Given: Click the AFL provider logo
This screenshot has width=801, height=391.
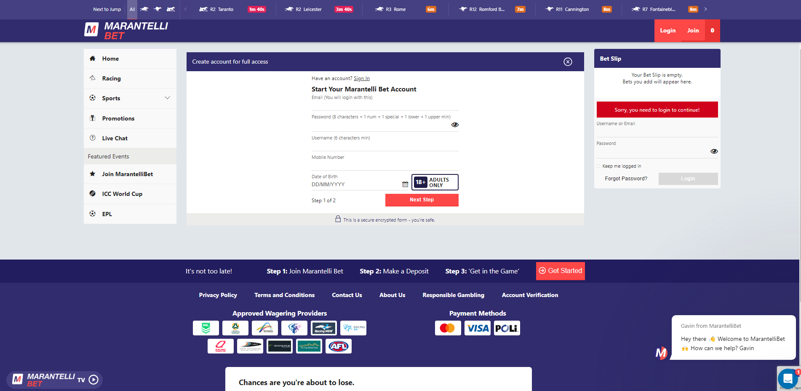Looking at the screenshot, I should pyautogui.click(x=339, y=346).
